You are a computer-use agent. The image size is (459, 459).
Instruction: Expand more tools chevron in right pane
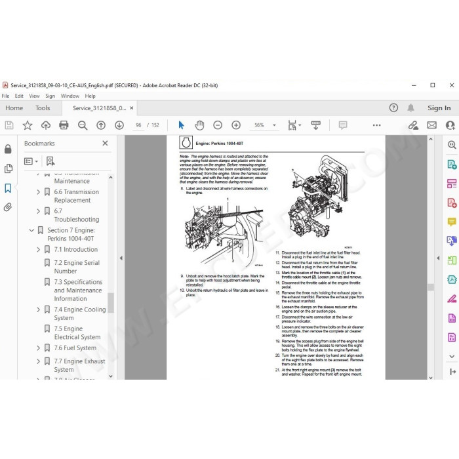[452, 356]
